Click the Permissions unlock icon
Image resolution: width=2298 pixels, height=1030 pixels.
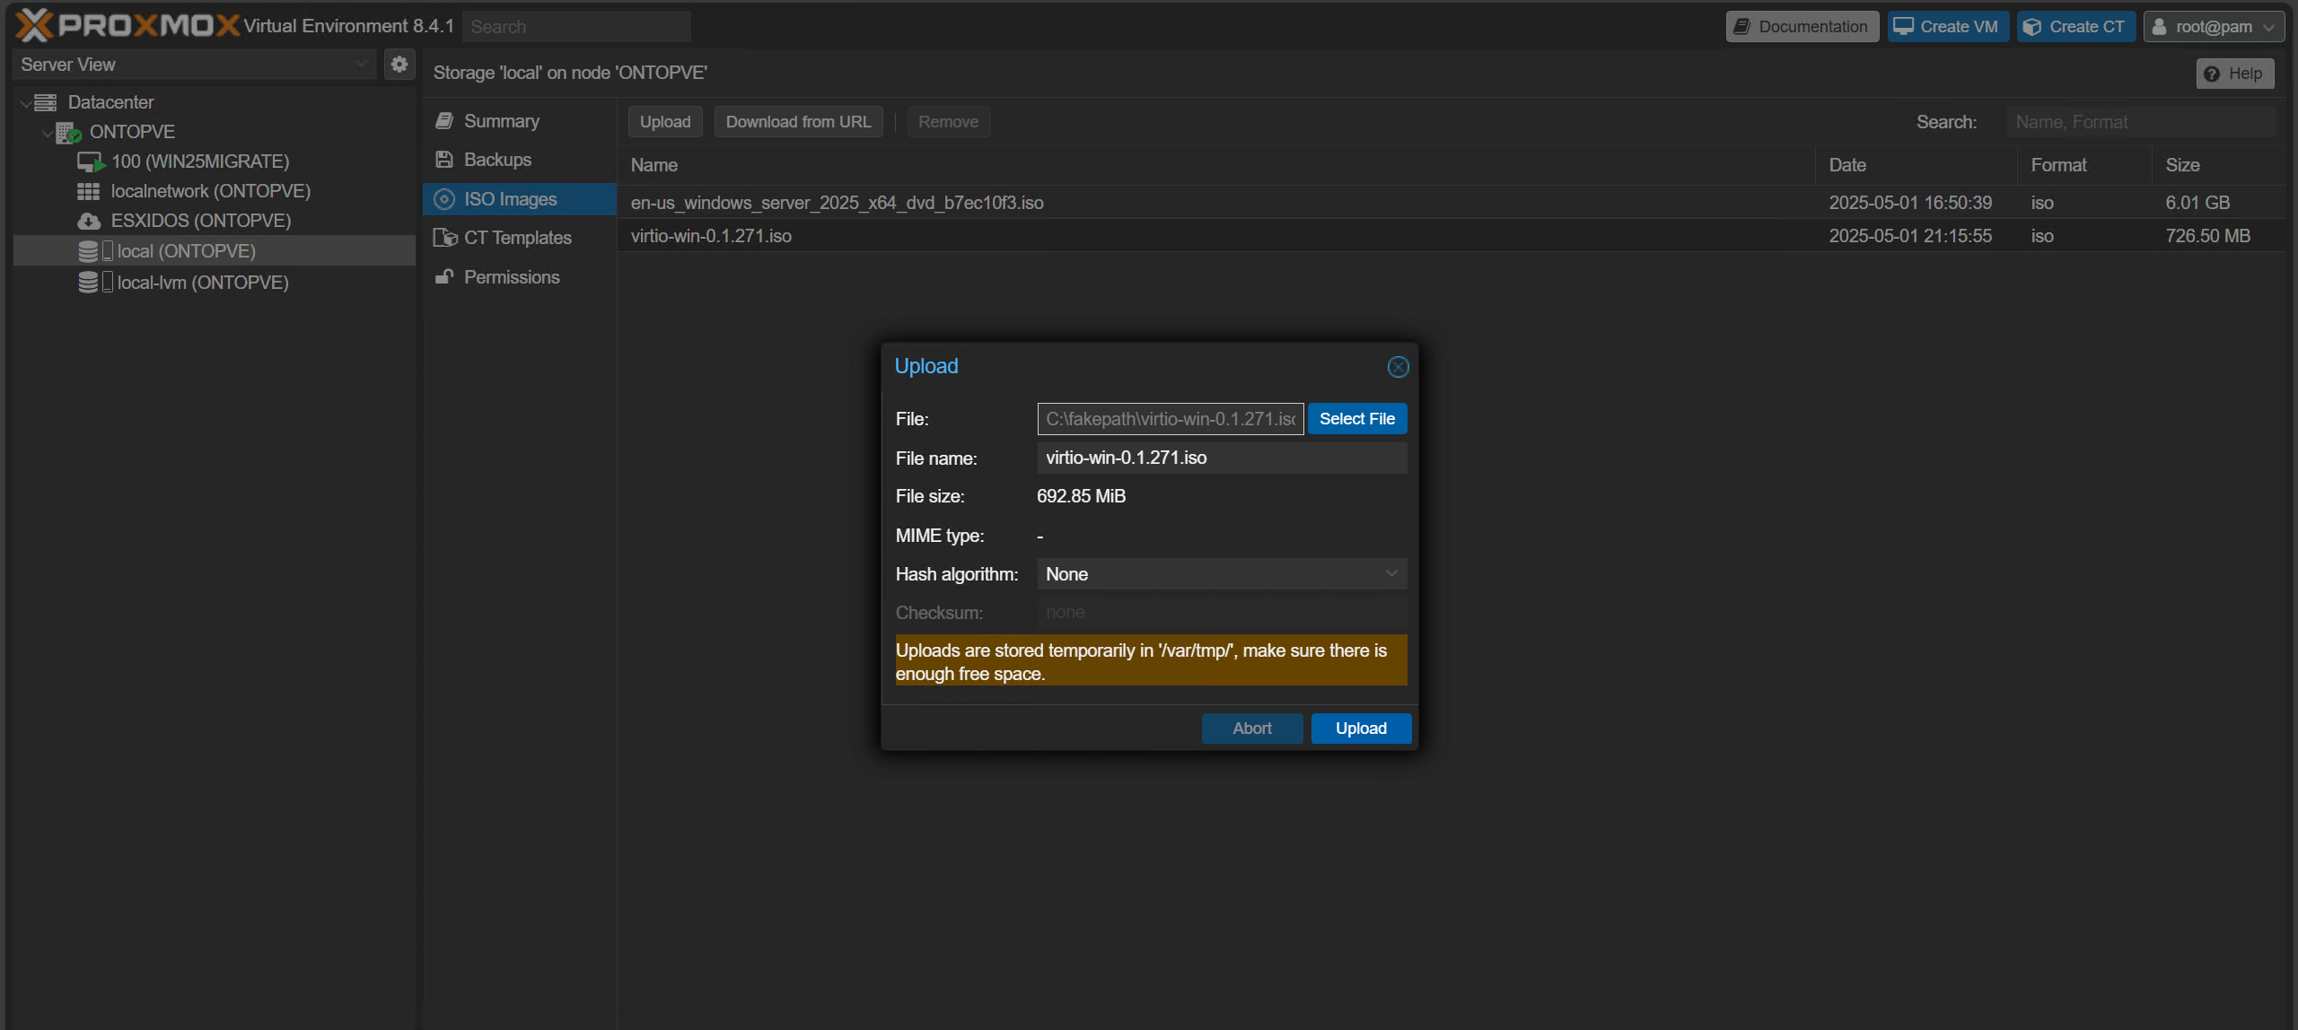[x=444, y=276]
